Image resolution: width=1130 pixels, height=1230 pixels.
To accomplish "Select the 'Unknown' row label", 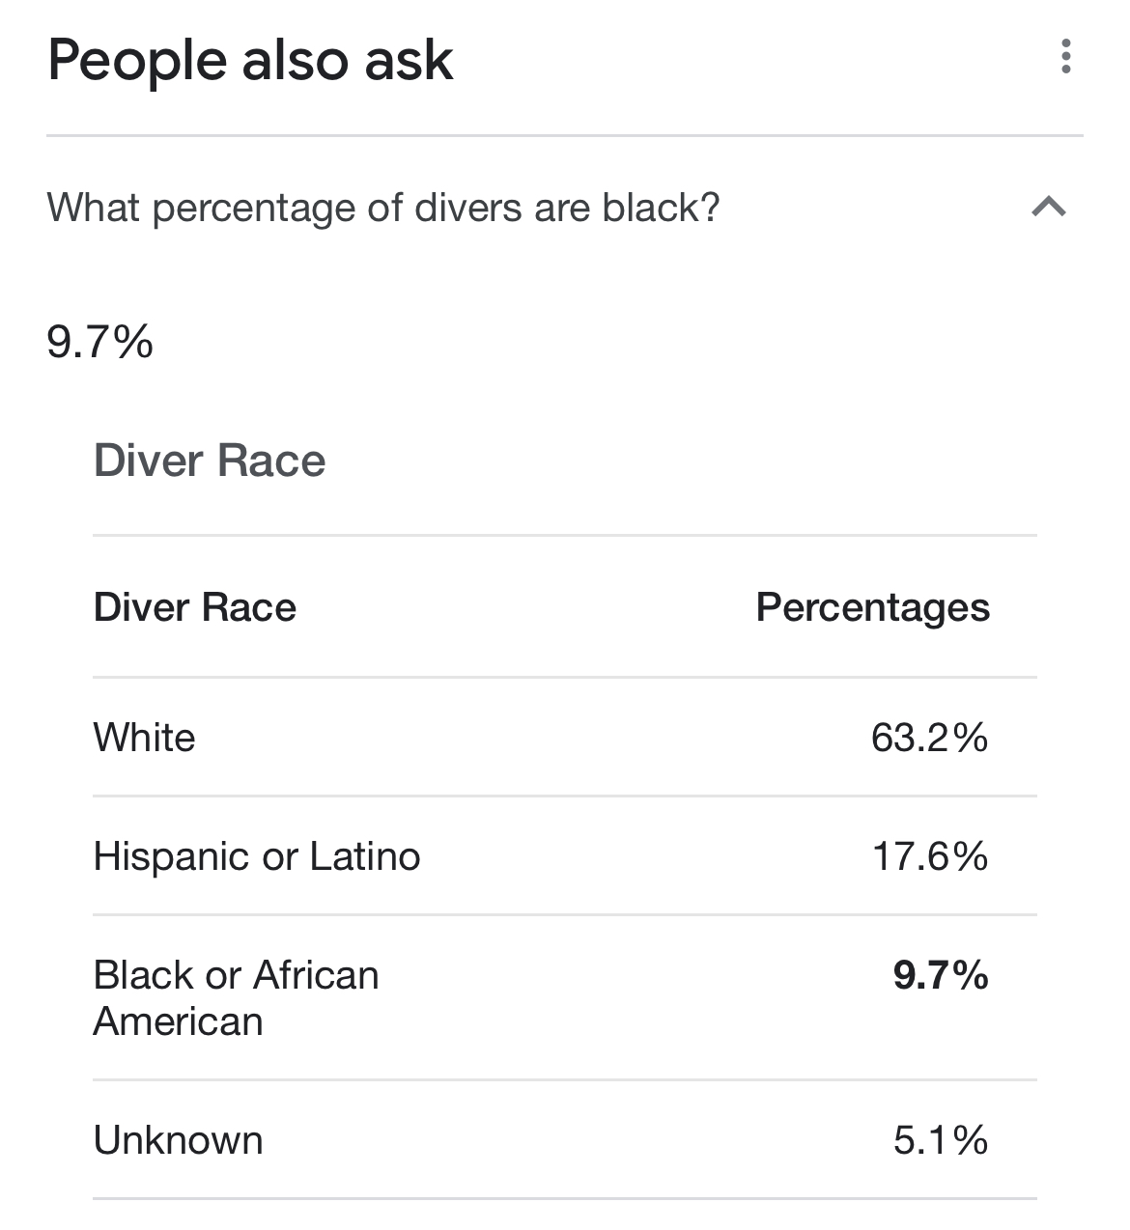I will coord(179,1141).
